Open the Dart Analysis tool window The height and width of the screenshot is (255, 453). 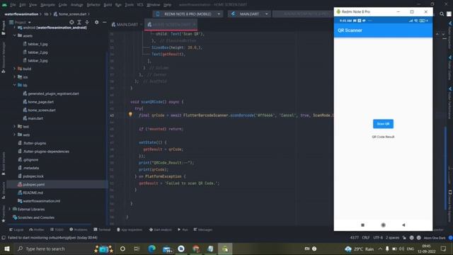coord(161,229)
